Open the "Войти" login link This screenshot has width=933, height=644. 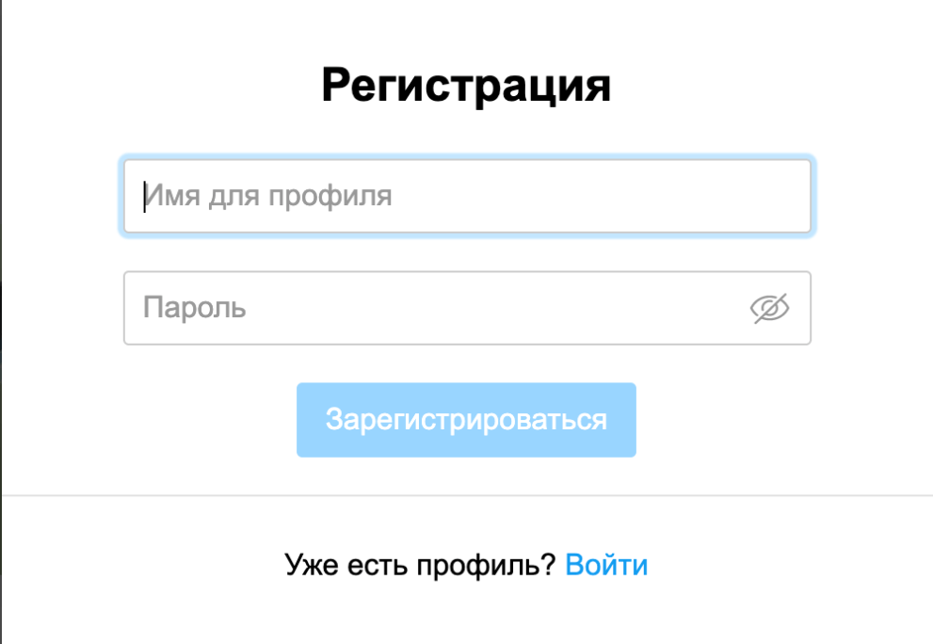(606, 565)
